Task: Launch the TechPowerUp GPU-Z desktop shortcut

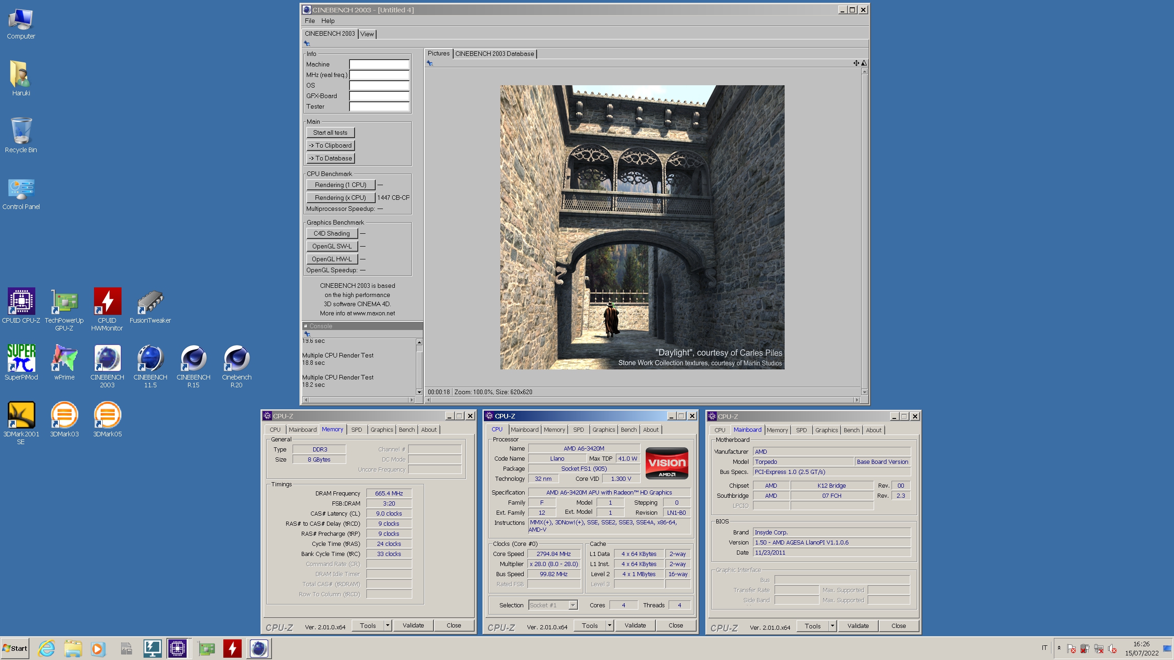Action: [x=64, y=309]
